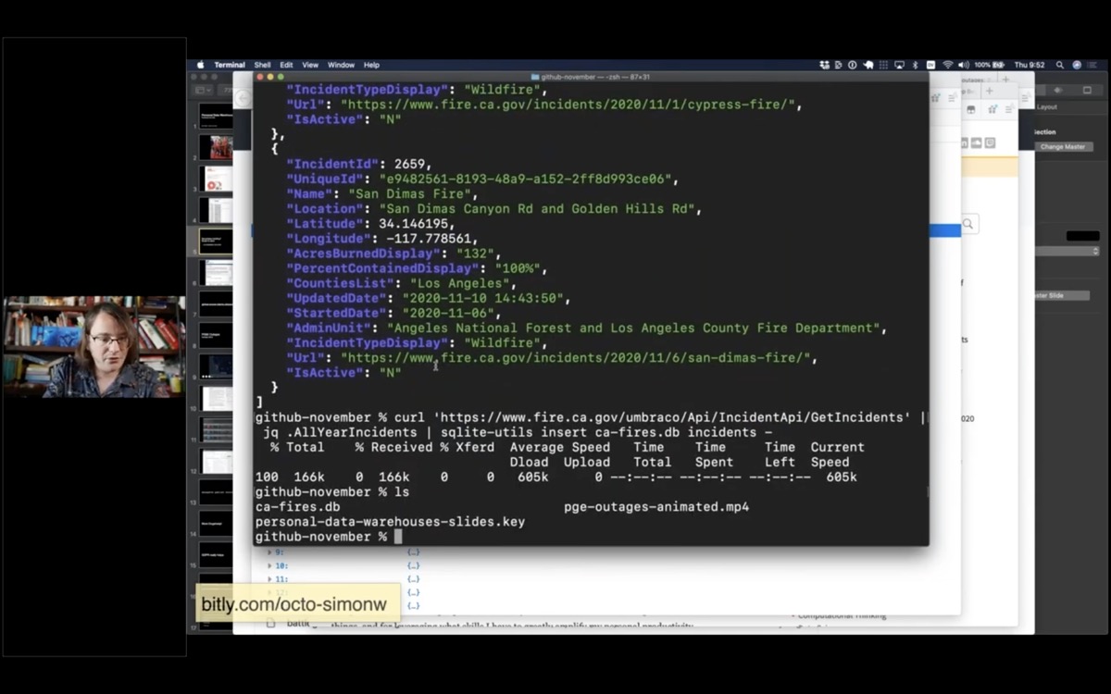Click the StartedDate value 2020-11-06
This screenshot has height=694, width=1111.
coord(447,313)
